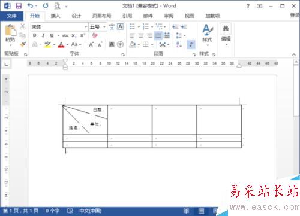The height and width of the screenshot is (216, 300).
Task: Click the Paste icon
Action: coord(10,31)
